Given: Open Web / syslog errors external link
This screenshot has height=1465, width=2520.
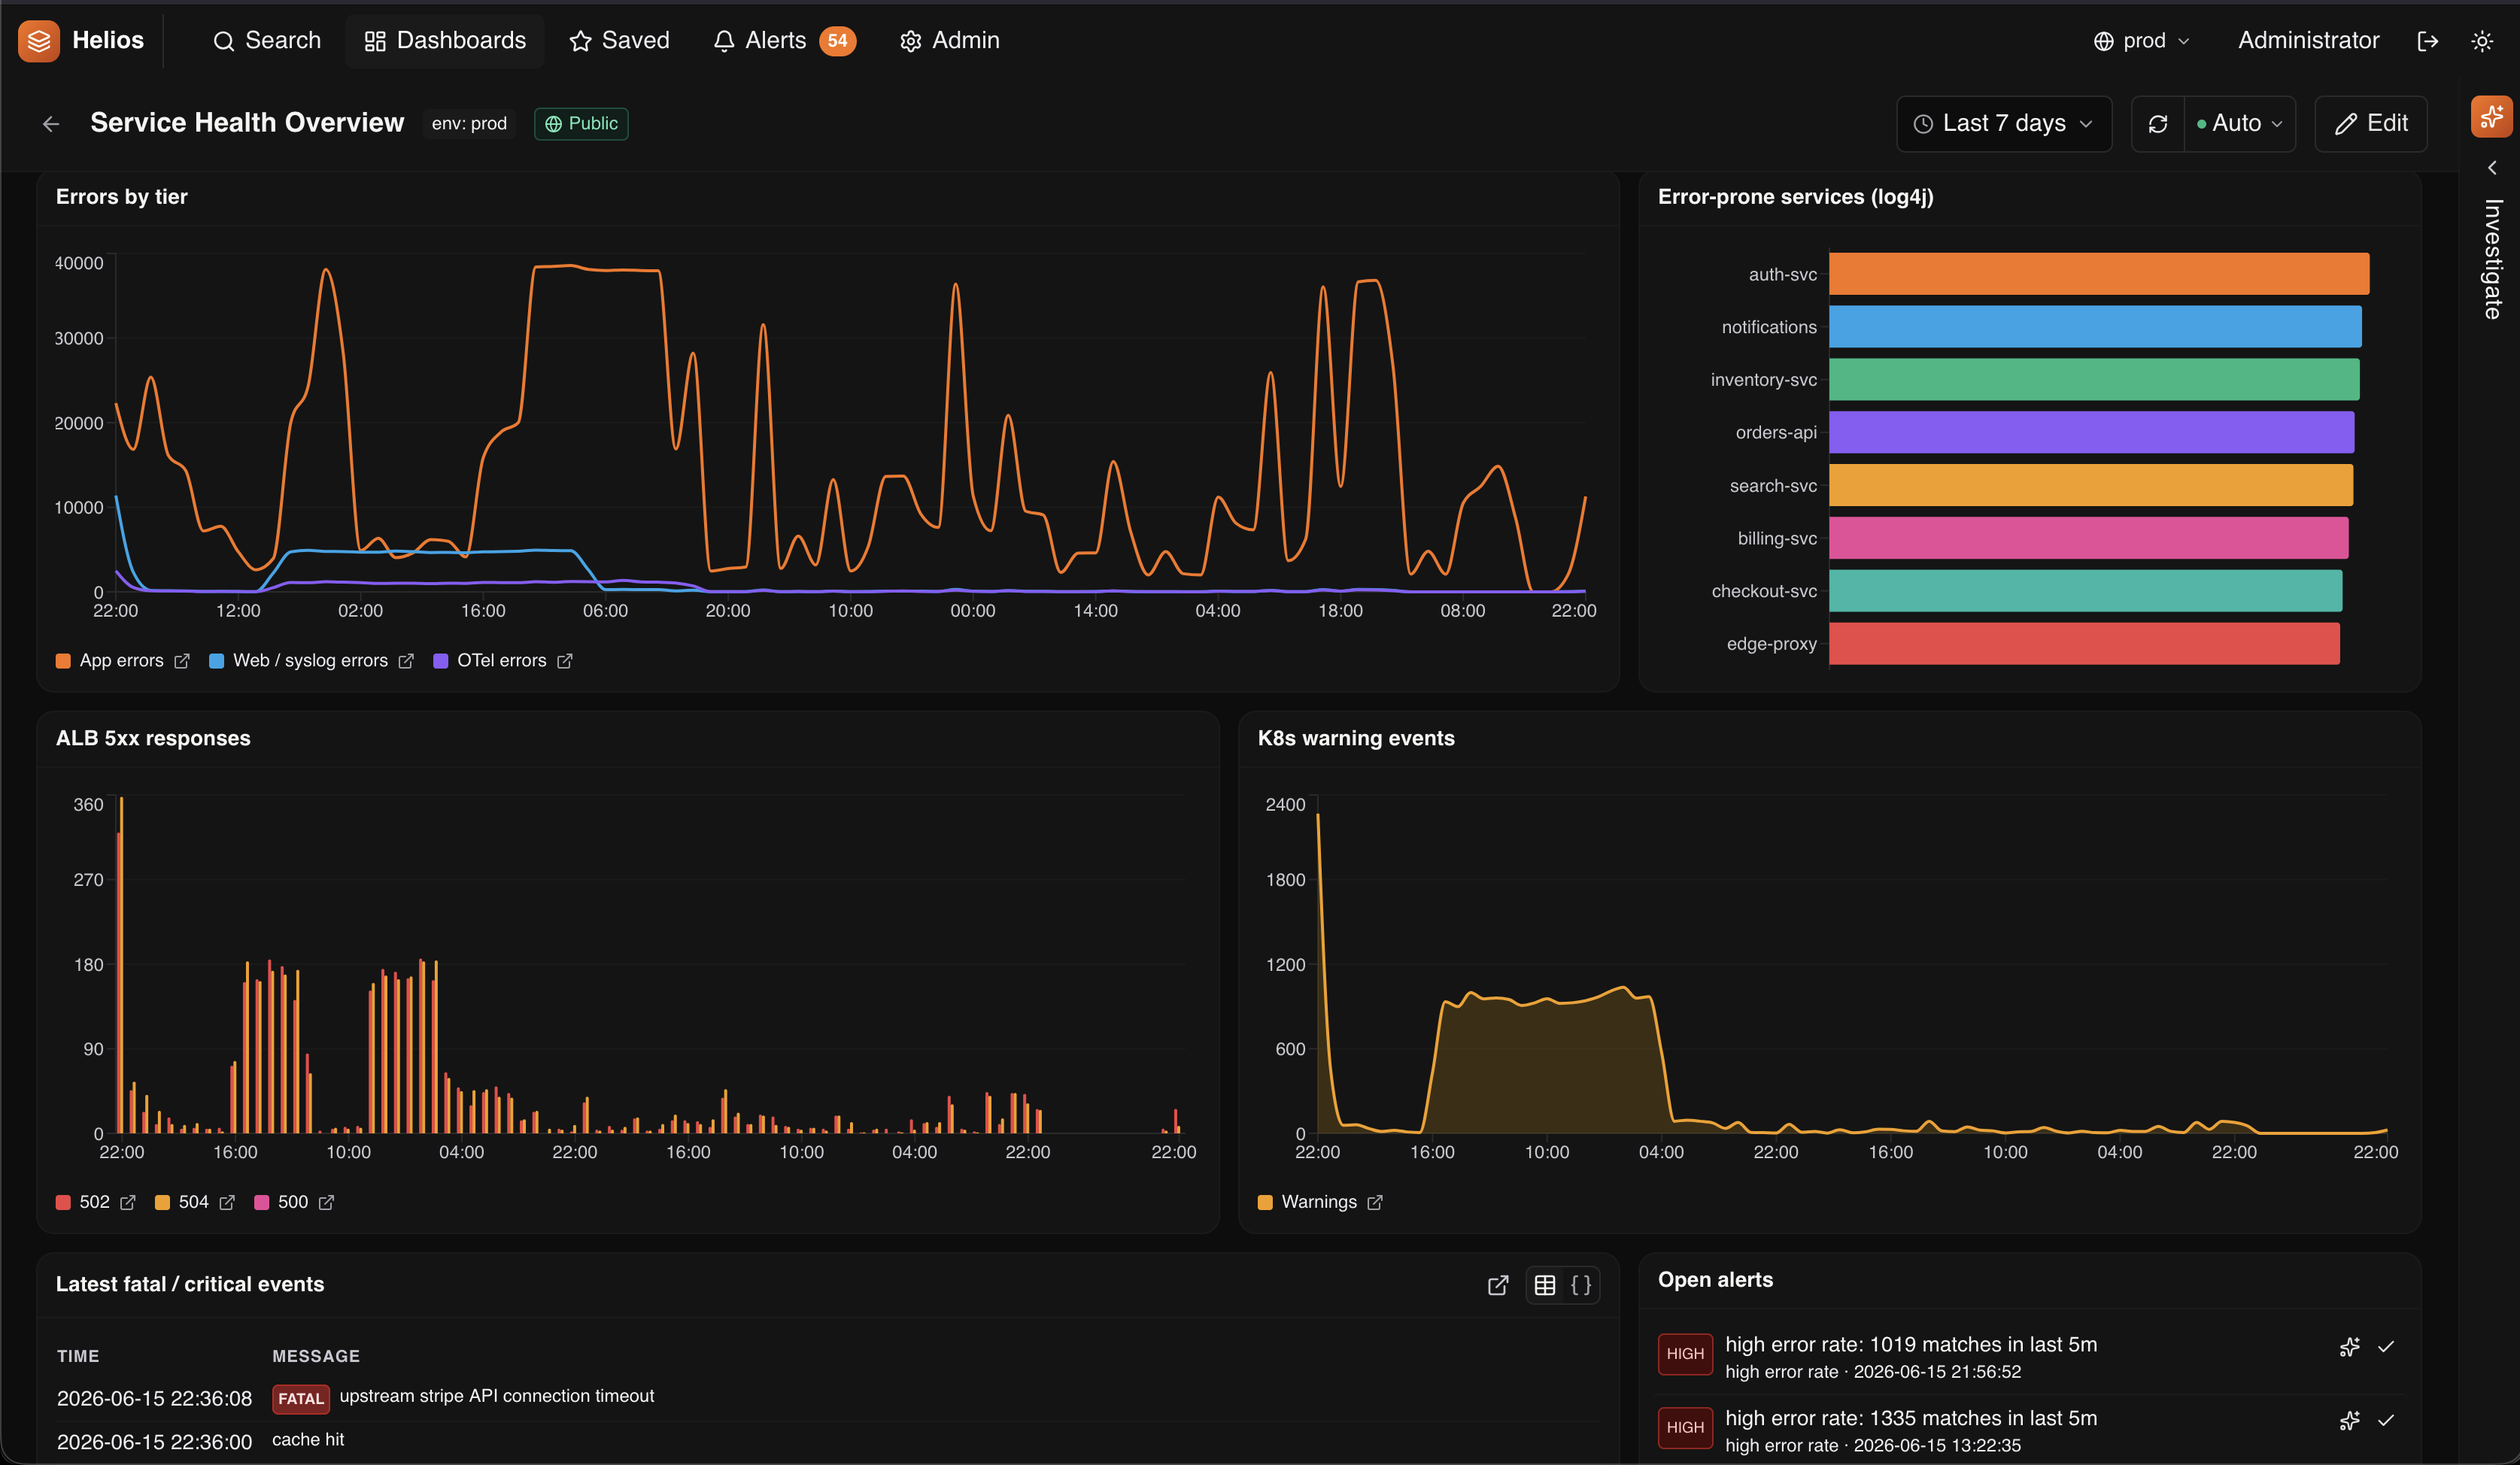Looking at the screenshot, I should click(x=406, y=661).
